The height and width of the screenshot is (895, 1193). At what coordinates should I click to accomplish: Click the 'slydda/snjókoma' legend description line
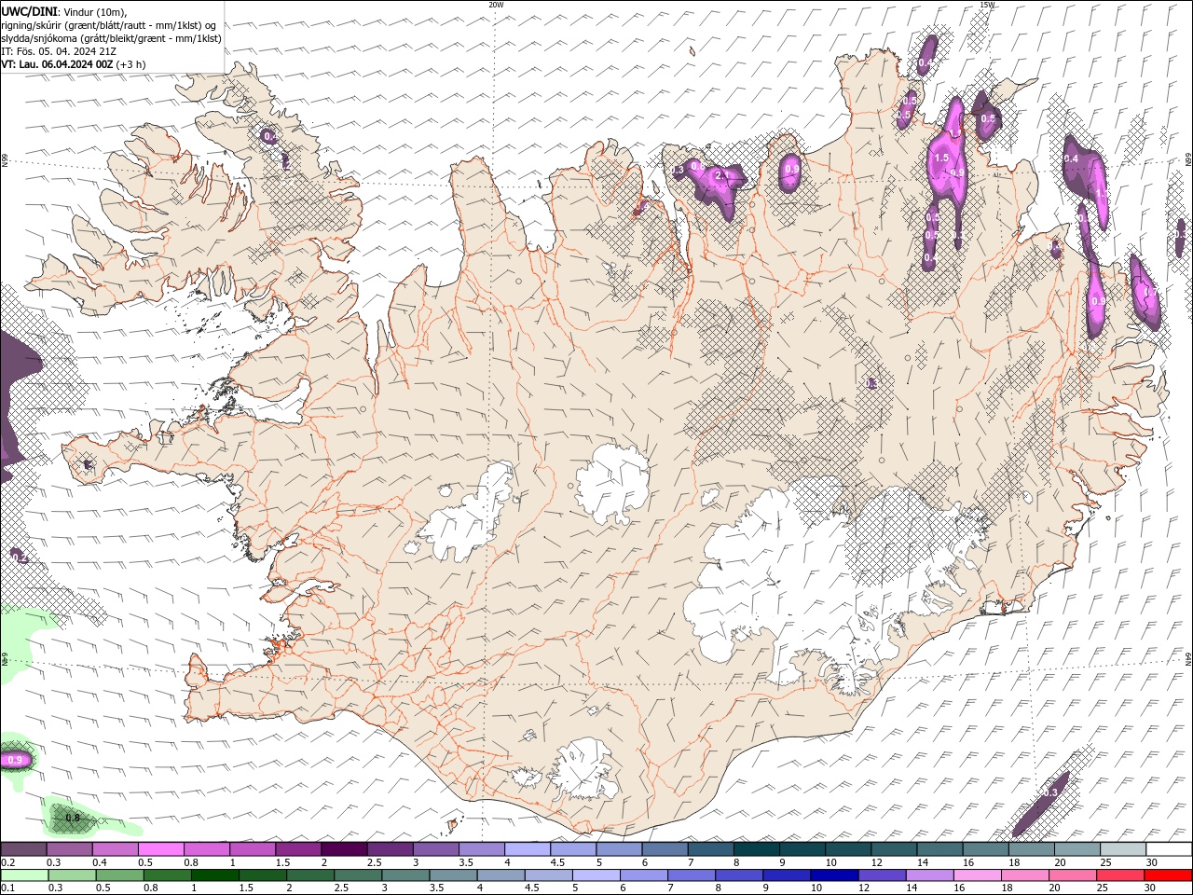[111, 38]
